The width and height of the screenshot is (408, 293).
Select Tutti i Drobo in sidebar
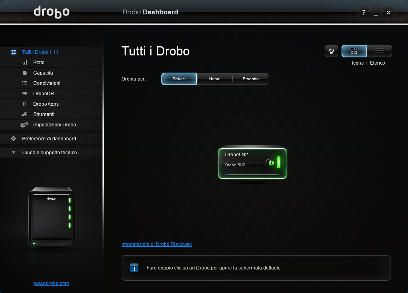pos(40,52)
